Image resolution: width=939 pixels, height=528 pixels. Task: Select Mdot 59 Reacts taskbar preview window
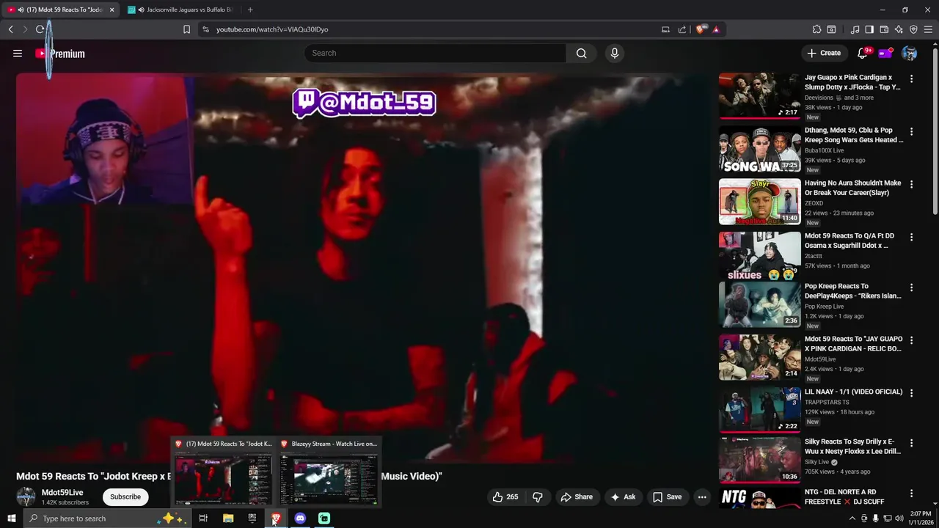click(223, 474)
